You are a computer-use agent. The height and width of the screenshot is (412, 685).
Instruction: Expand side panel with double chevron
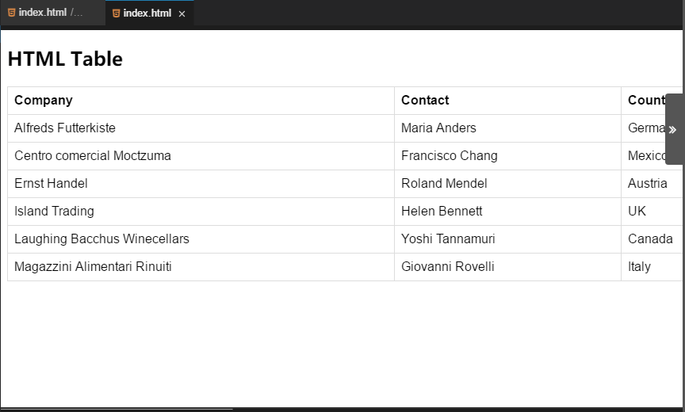point(673,130)
